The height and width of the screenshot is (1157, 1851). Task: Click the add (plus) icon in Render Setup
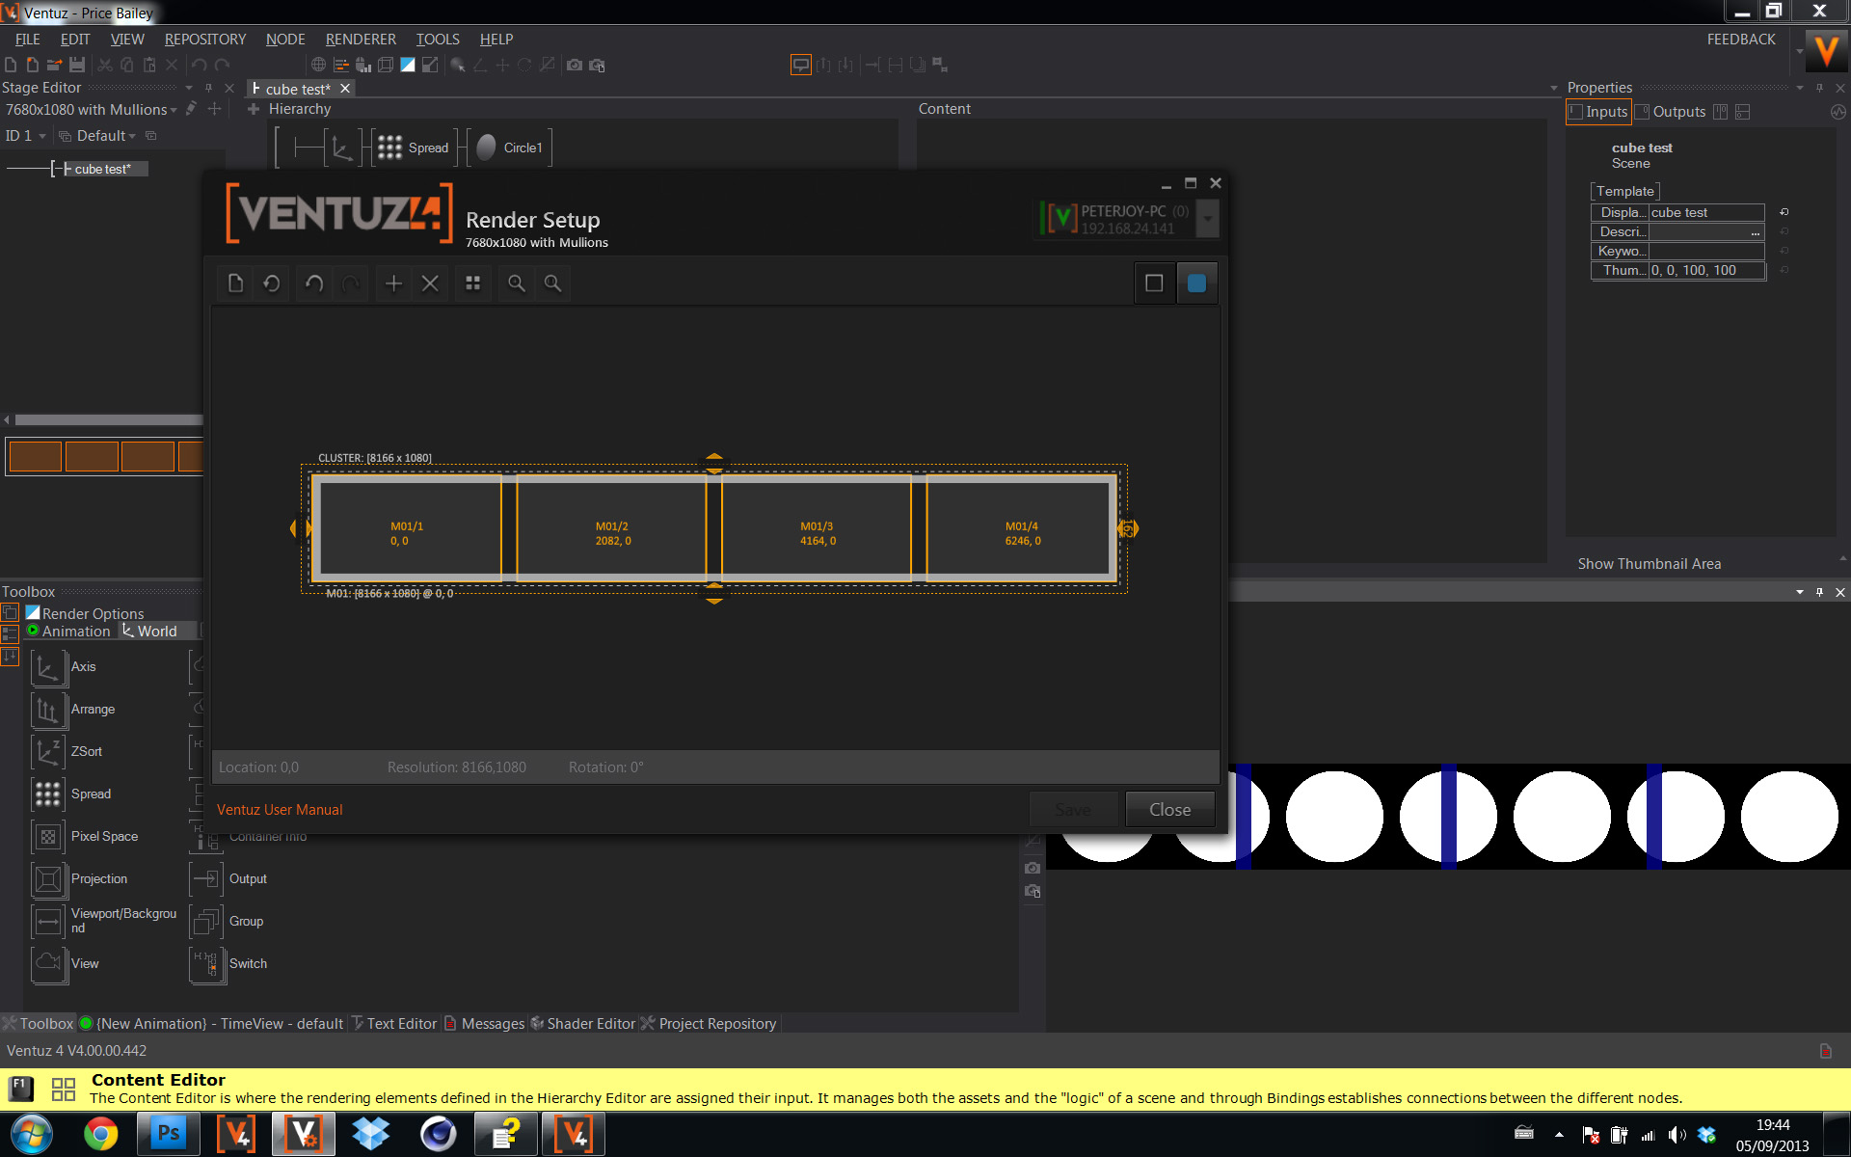[x=393, y=283]
